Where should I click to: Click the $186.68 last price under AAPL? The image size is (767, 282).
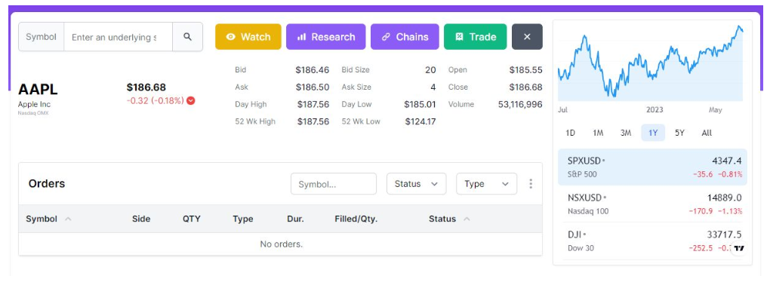(146, 87)
